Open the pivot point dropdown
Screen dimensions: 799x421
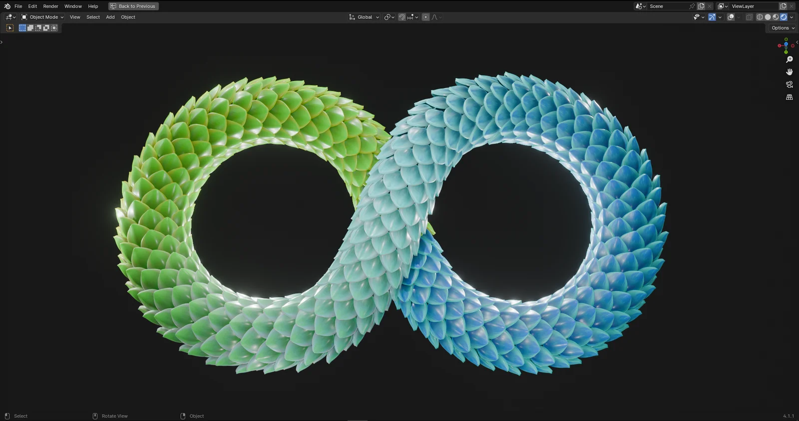pyautogui.click(x=390, y=17)
